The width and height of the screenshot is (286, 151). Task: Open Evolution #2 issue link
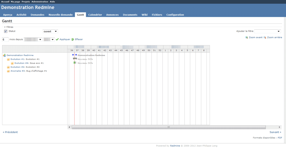point(18,67)
